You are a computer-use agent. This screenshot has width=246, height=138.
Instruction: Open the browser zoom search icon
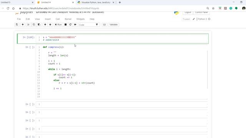[208, 8]
